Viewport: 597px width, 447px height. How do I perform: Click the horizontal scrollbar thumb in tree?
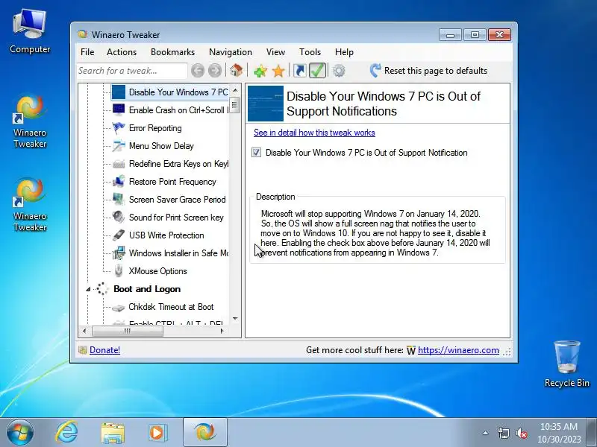(x=128, y=331)
